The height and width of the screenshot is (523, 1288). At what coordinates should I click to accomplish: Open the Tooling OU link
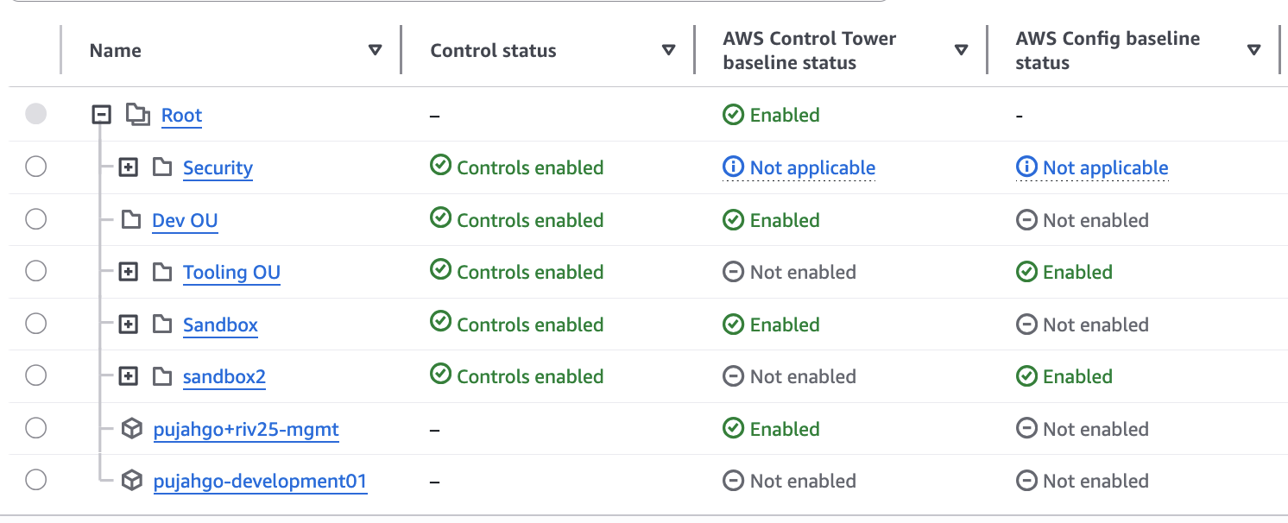click(x=231, y=273)
